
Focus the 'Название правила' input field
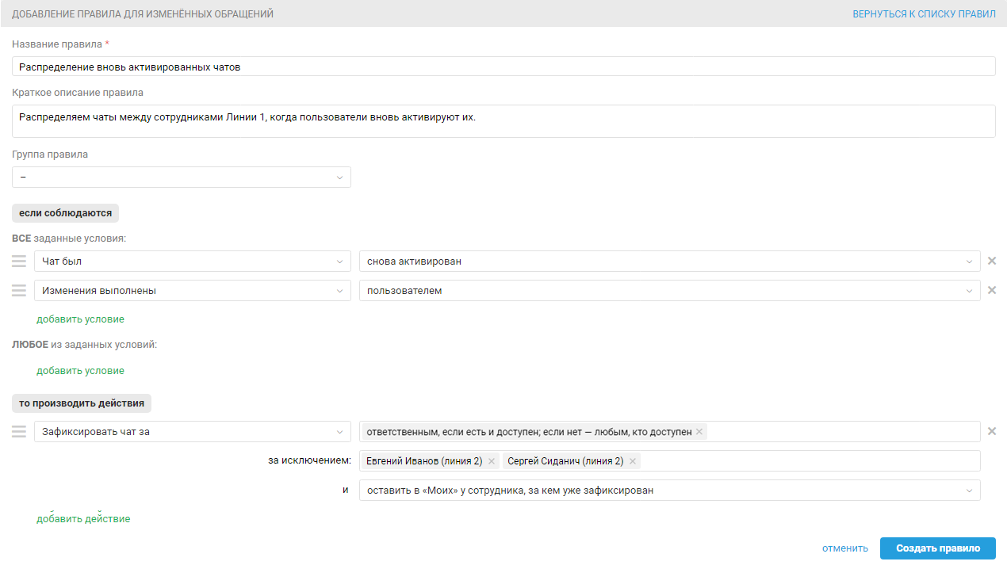pyautogui.click(x=503, y=67)
